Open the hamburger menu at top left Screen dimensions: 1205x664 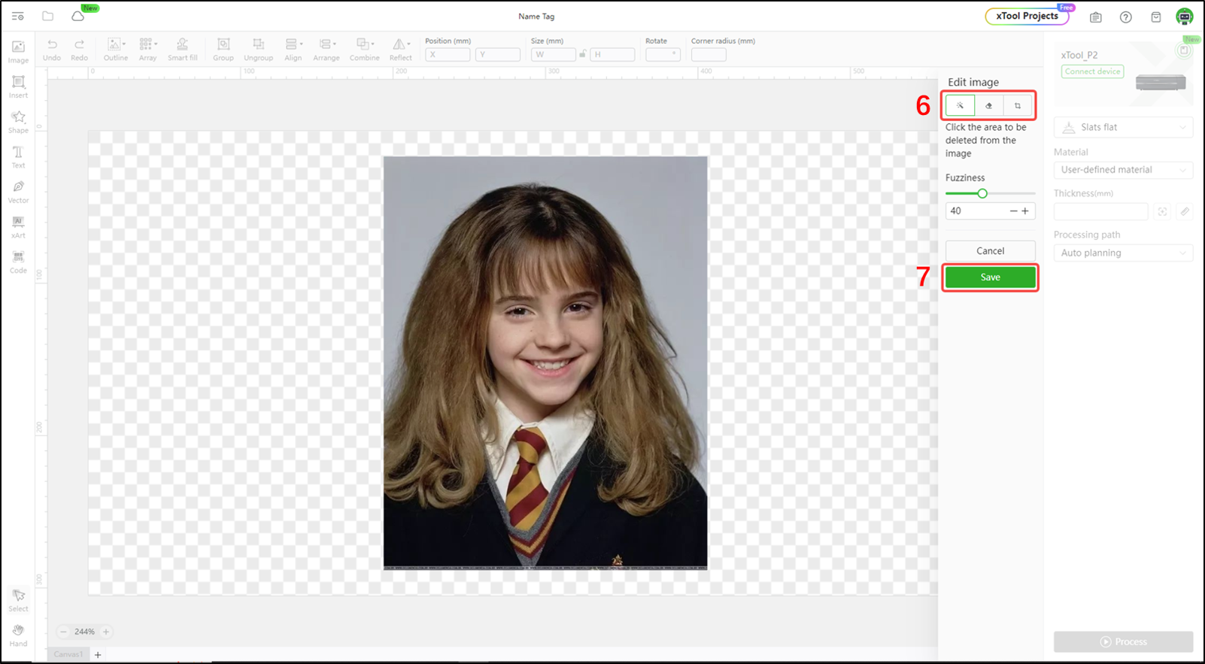(18, 16)
